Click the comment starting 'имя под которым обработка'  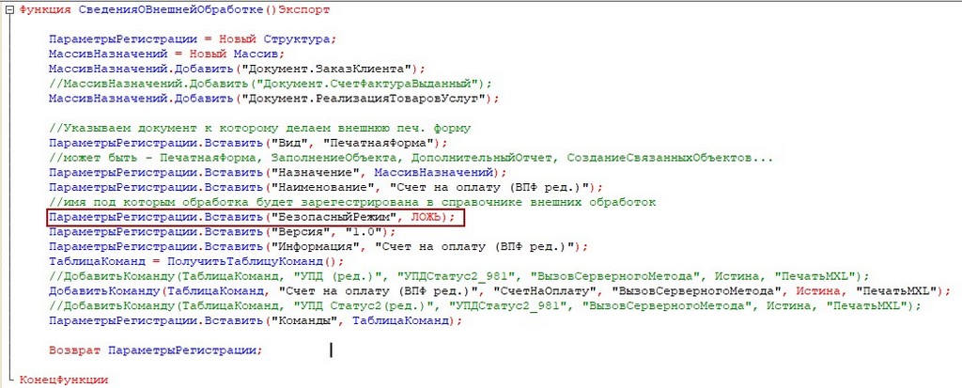tap(353, 202)
